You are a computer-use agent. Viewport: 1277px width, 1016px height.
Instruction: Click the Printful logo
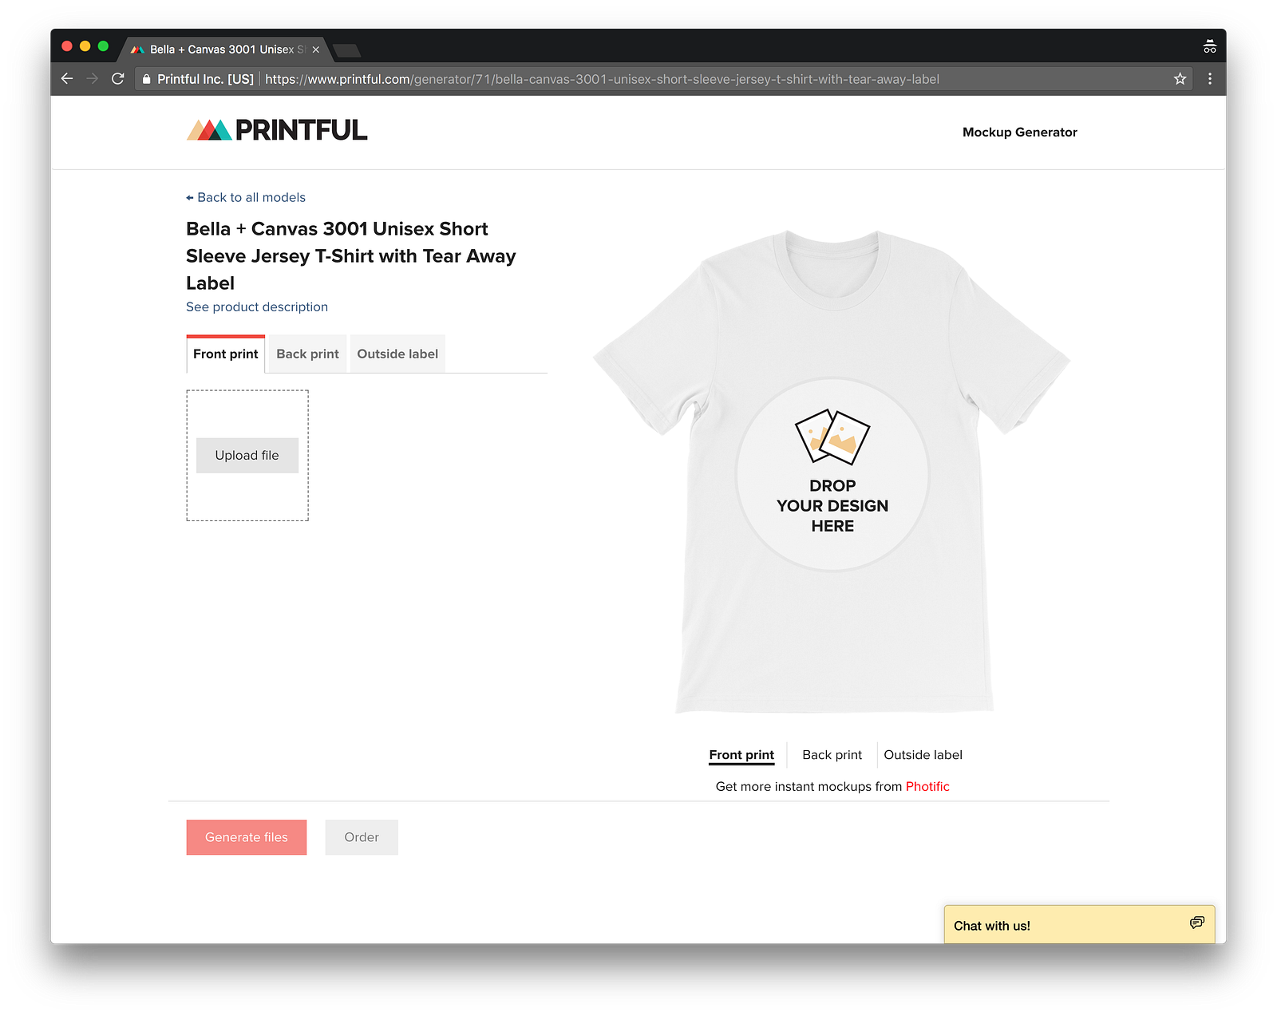(277, 130)
